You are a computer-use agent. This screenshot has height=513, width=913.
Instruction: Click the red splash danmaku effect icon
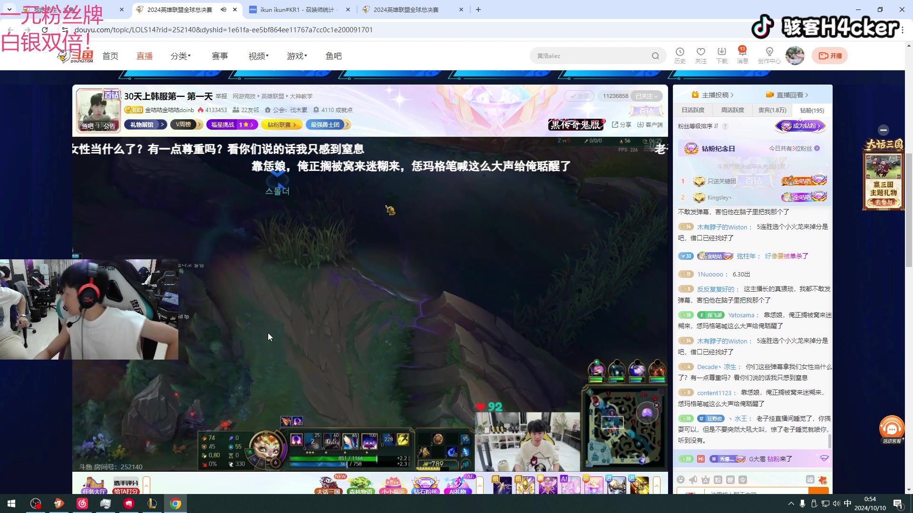[x=823, y=480]
